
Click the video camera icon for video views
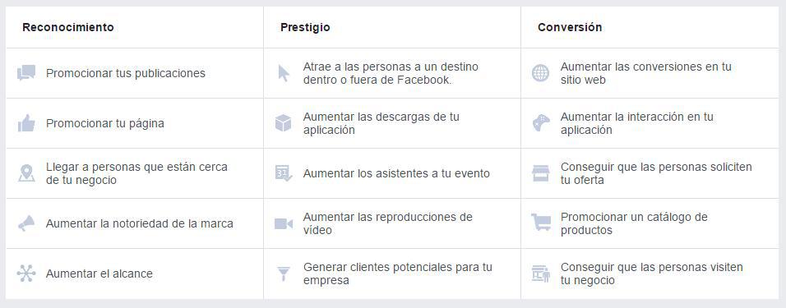283,223
